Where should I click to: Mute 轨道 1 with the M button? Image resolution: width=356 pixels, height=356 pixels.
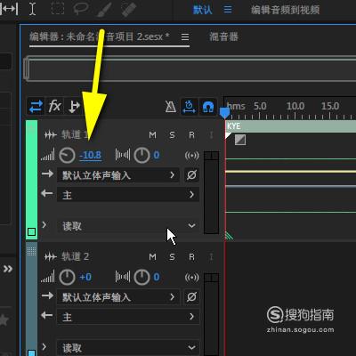[152, 135]
